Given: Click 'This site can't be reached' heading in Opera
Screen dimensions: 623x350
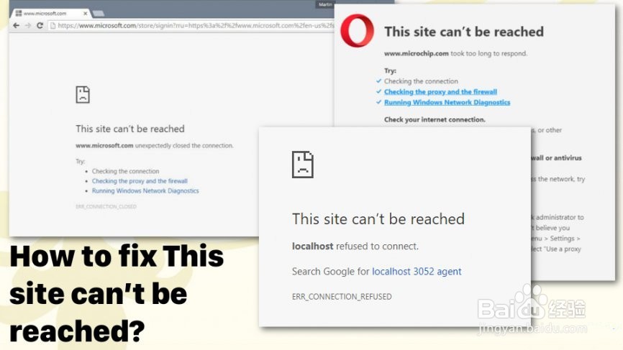Looking at the screenshot, I should pos(464,32).
